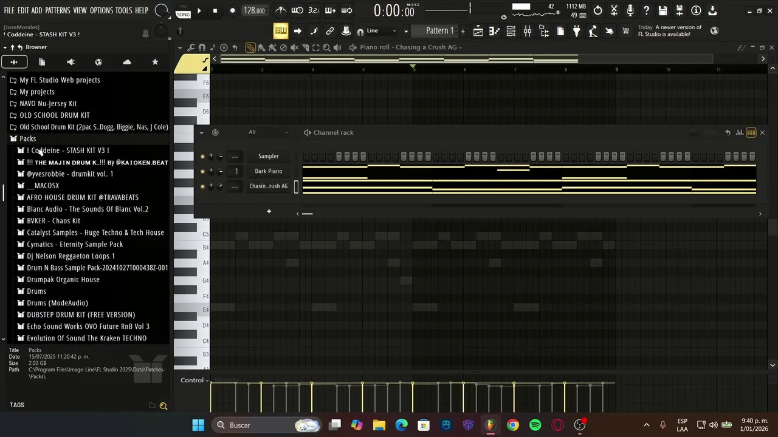Click the piano roll magnet snap icon
Image resolution: width=778 pixels, height=437 pixels.
point(202,47)
